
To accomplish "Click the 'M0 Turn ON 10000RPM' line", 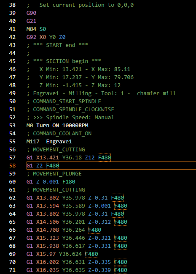I will click(57, 126).
